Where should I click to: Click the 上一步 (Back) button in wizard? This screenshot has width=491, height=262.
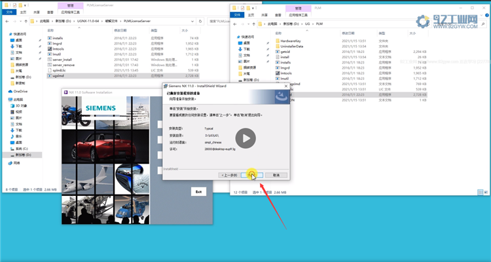click(x=229, y=175)
